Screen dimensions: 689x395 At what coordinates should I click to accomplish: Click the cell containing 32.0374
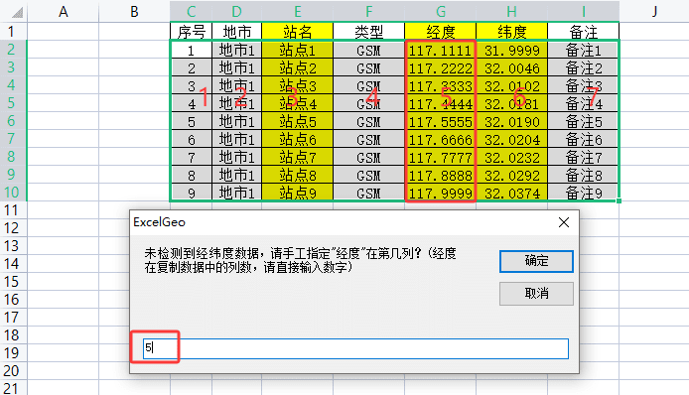[x=511, y=193]
